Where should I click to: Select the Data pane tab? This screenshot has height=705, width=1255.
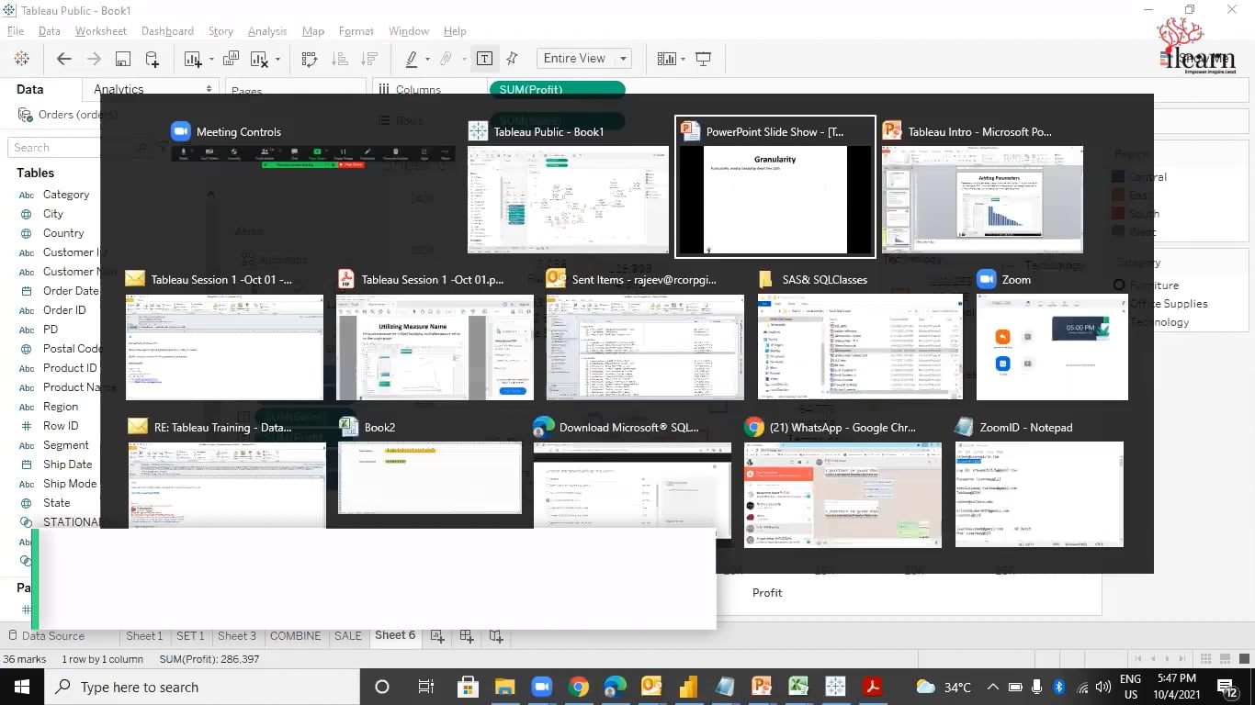(30, 89)
